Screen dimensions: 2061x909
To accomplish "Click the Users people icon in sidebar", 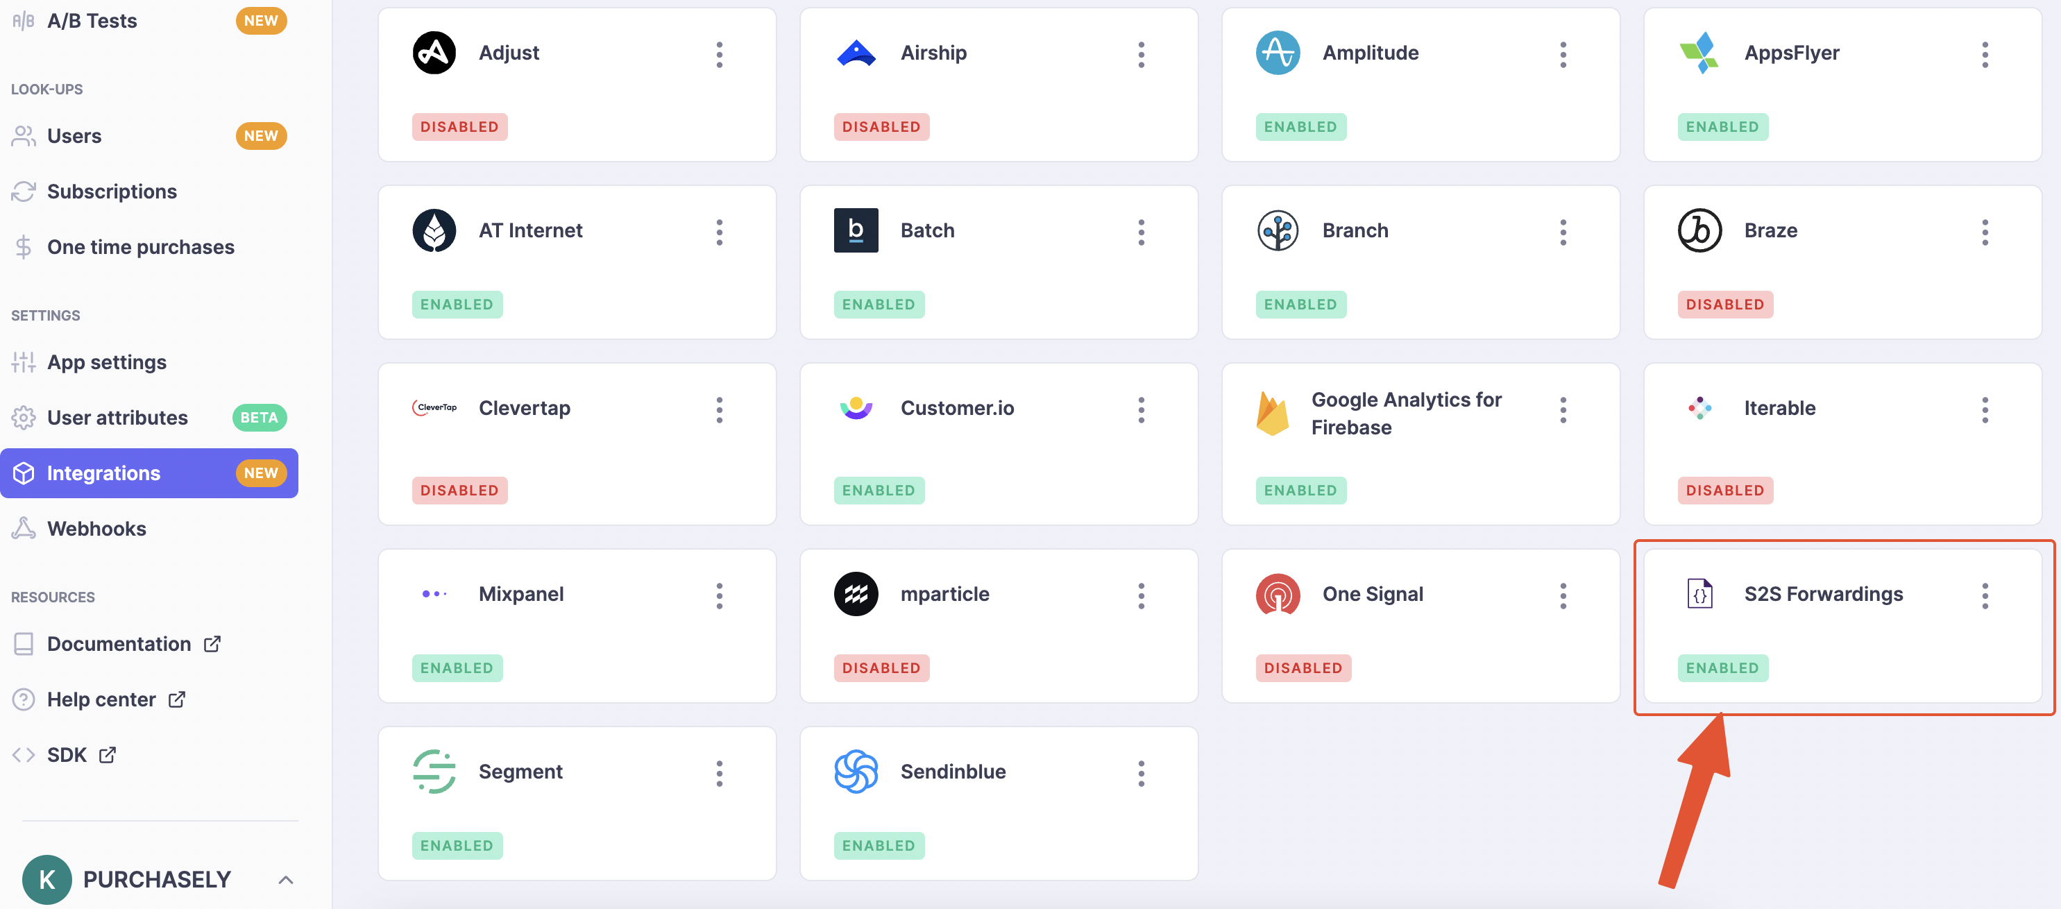I will [23, 136].
